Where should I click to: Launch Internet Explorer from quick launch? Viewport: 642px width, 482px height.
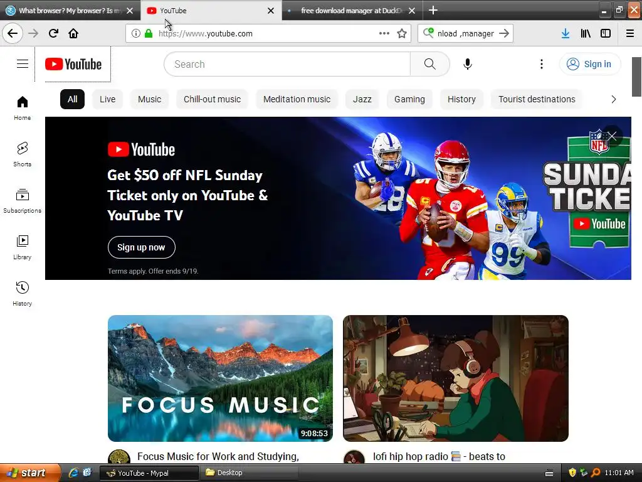pos(73,473)
